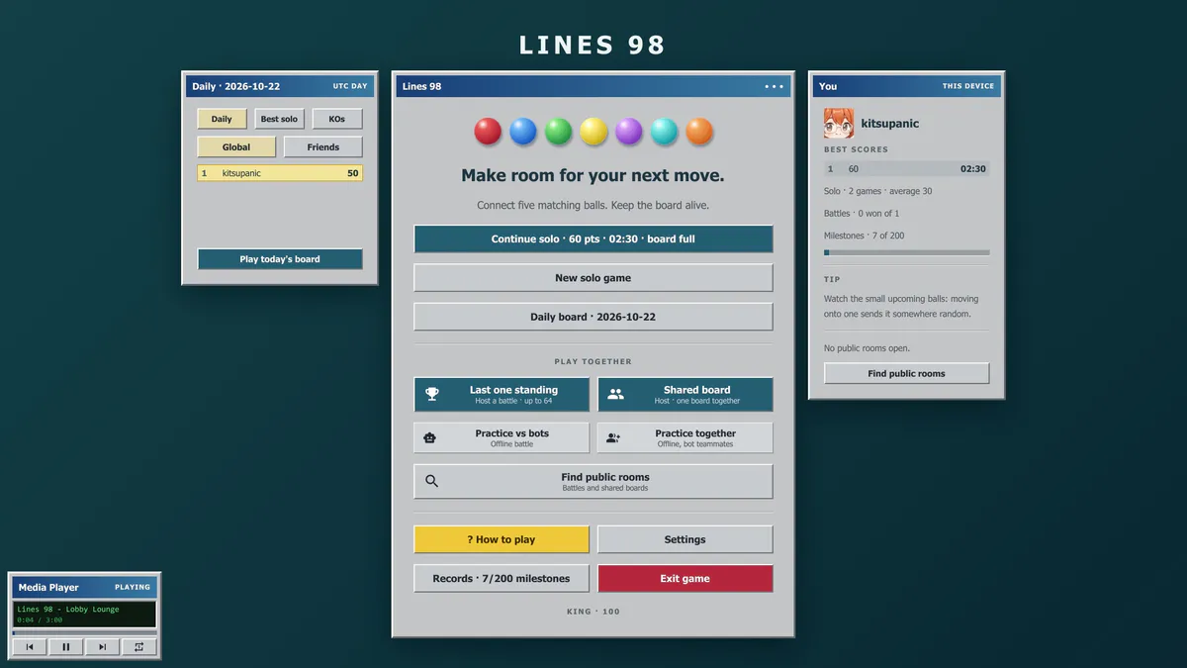Select the Friends leaderboard scope

point(323,147)
